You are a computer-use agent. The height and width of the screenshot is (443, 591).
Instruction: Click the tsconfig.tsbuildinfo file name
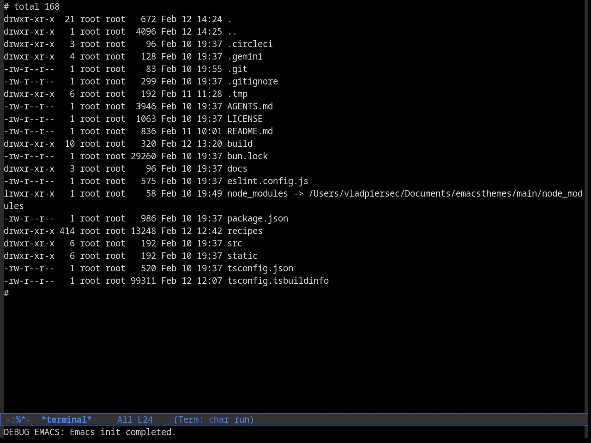278,281
